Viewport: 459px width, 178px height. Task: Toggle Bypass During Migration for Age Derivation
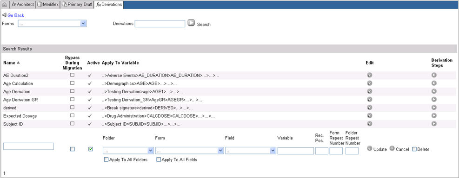coord(72,91)
